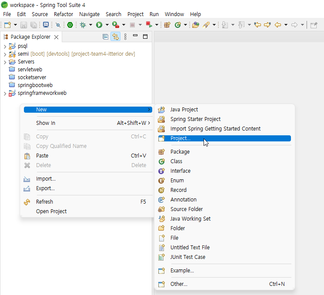Select Java Project in New submenu

pyautogui.click(x=224, y=110)
